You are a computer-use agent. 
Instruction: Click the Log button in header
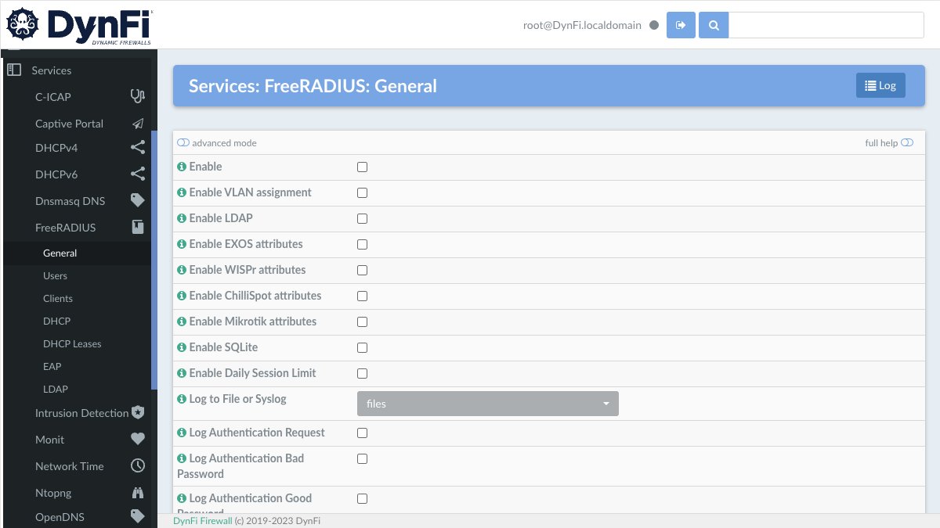880,85
